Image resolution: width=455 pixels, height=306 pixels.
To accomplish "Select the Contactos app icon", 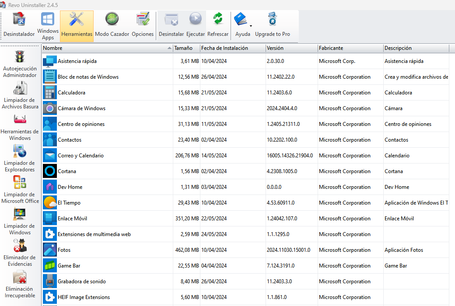I will pyautogui.click(x=49, y=140).
